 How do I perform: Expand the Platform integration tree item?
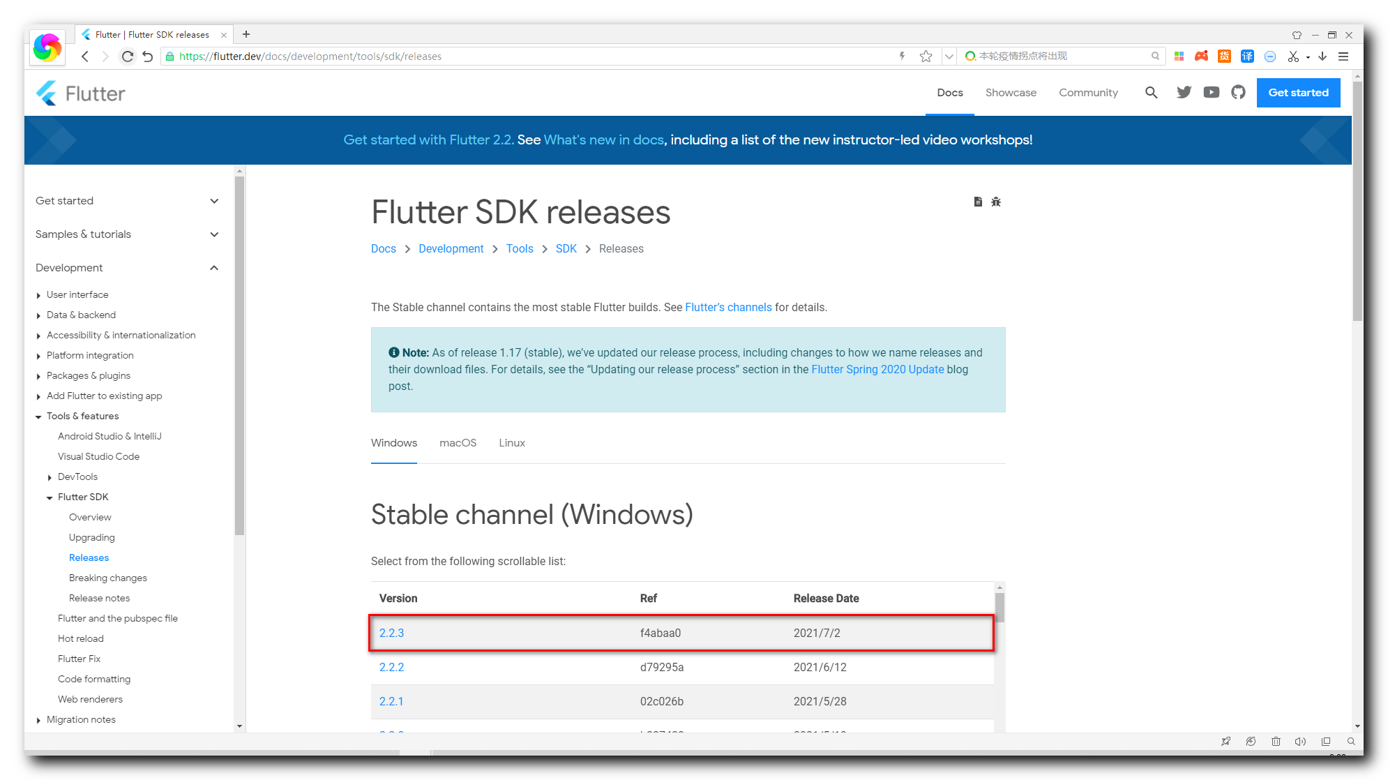38,357
